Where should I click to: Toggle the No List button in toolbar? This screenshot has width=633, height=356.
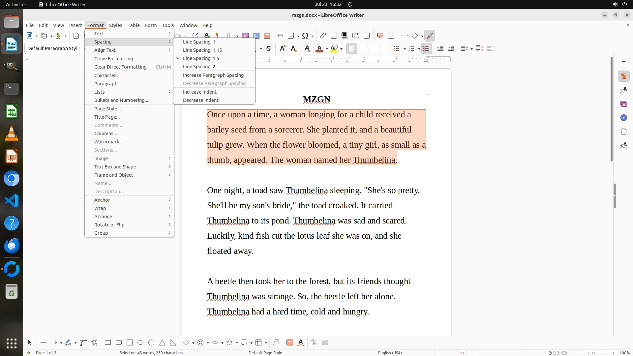tap(427, 49)
